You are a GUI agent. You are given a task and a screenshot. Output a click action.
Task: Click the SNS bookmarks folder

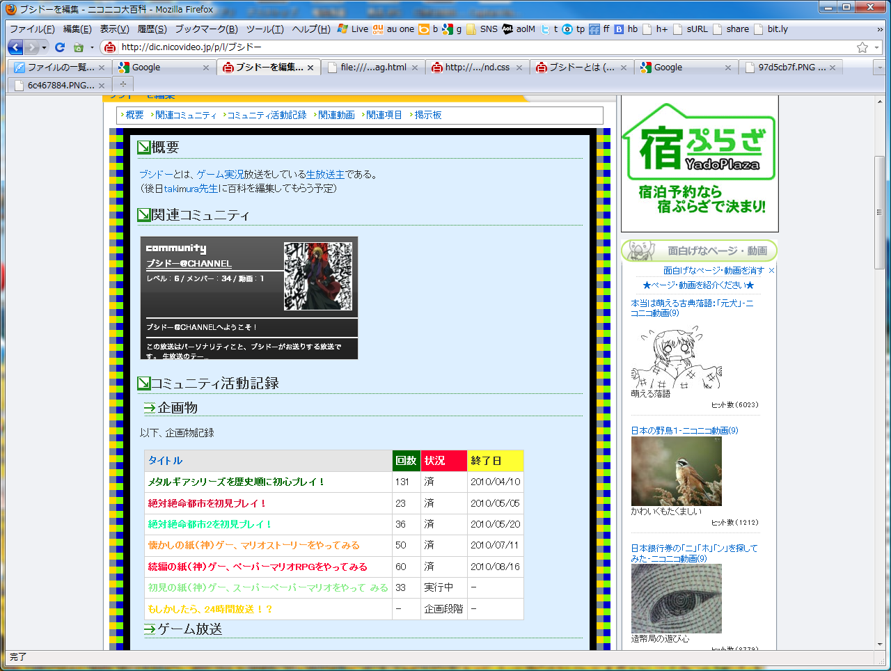point(482,29)
